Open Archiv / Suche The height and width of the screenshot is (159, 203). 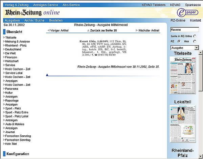(34, 20)
